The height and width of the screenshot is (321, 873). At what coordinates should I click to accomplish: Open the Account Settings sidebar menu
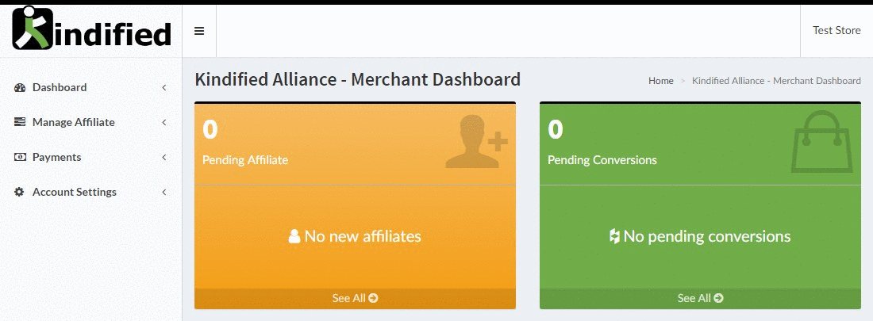coord(75,193)
